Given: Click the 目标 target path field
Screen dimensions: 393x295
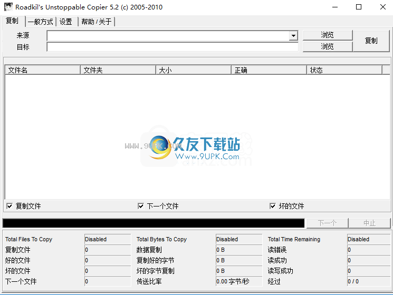Looking at the screenshot, I should (x=172, y=47).
